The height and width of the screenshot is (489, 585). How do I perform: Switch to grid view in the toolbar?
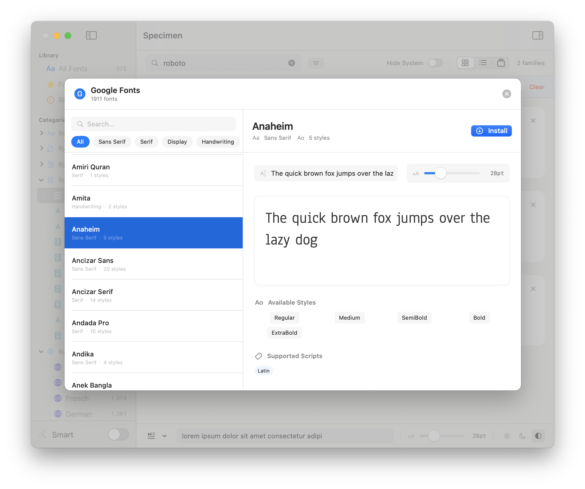465,63
